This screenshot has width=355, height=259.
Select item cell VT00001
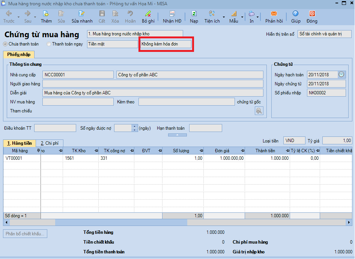[22, 158]
